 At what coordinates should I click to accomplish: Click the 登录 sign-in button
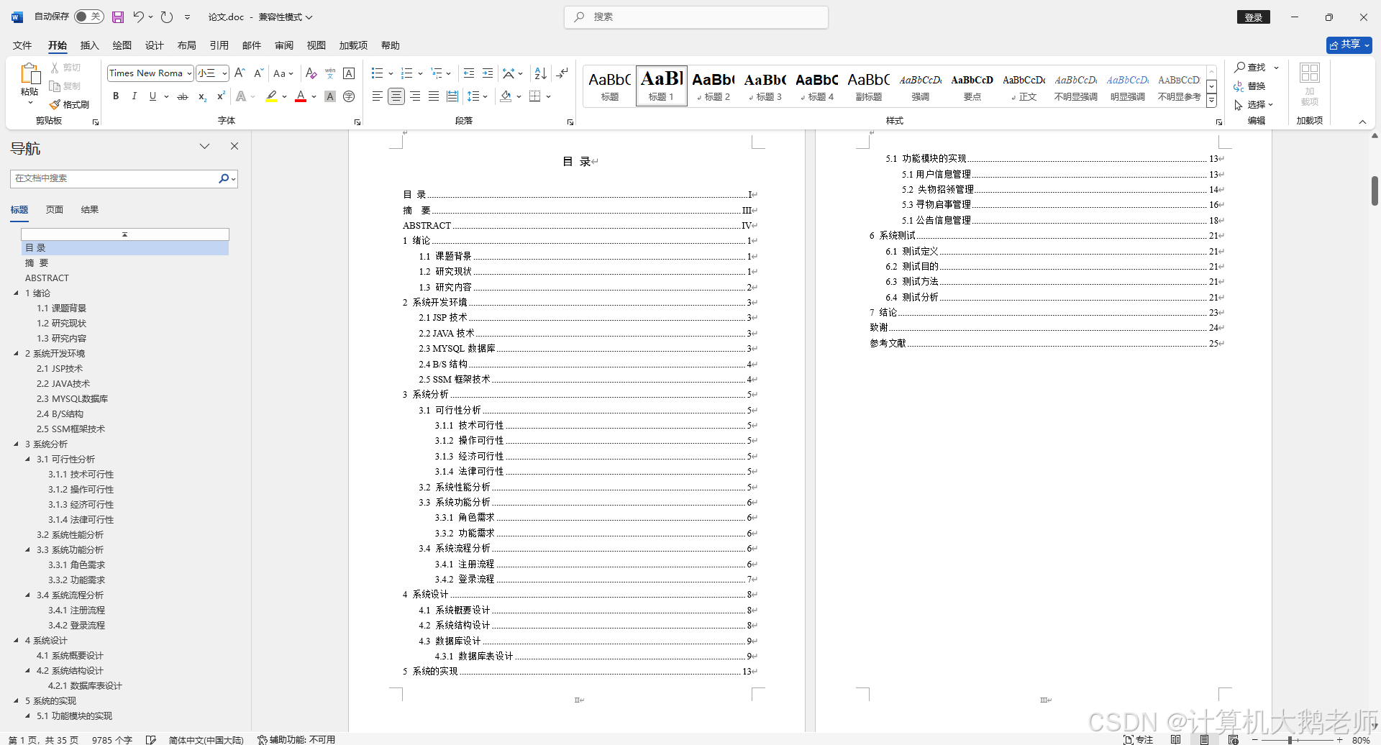pyautogui.click(x=1254, y=17)
